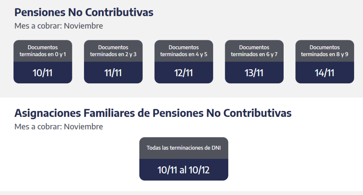Viewport: 363px width, 195px height.
Task: Select the 'Documentos terminados en 0 y 1' label
Action: 43,51
